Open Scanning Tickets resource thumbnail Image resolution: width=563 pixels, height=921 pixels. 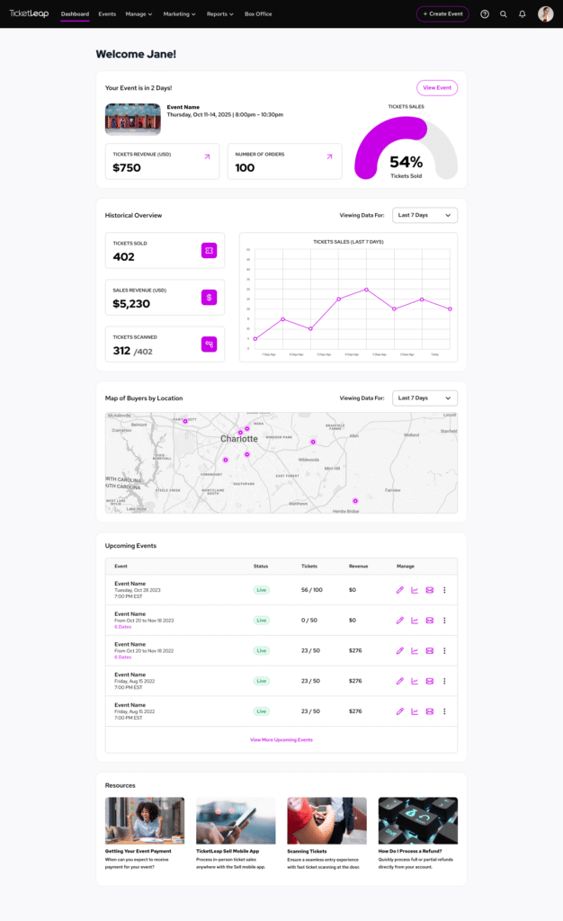(327, 820)
